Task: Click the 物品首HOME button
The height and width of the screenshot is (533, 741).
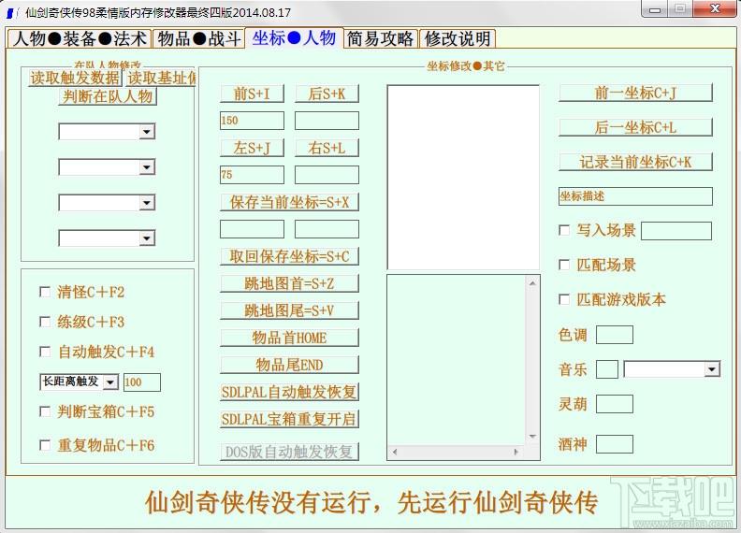Action: (x=289, y=338)
